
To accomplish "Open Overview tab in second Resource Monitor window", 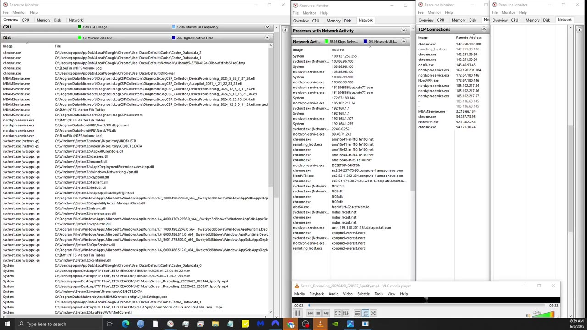I will [x=301, y=21].
